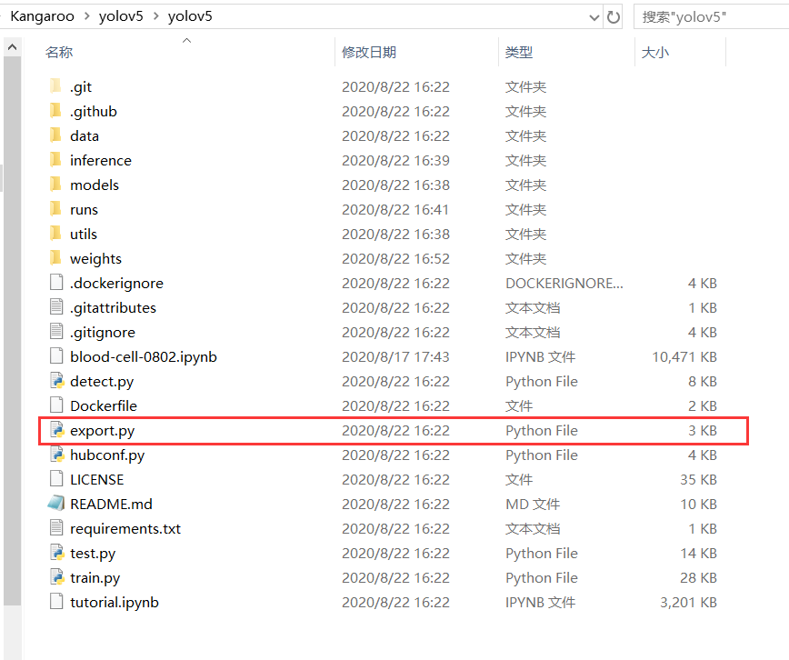Click the .gitignore text file icon

coord(56,332)
